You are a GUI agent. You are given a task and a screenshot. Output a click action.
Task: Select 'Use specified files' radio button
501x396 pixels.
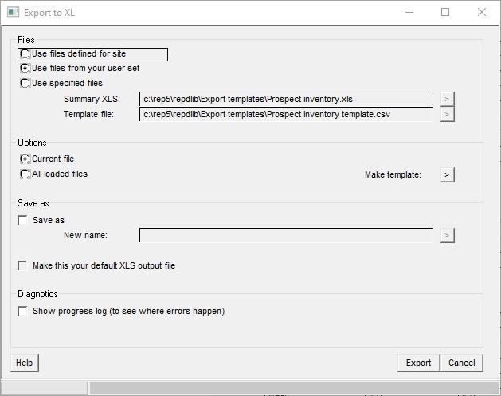[25, 83]
